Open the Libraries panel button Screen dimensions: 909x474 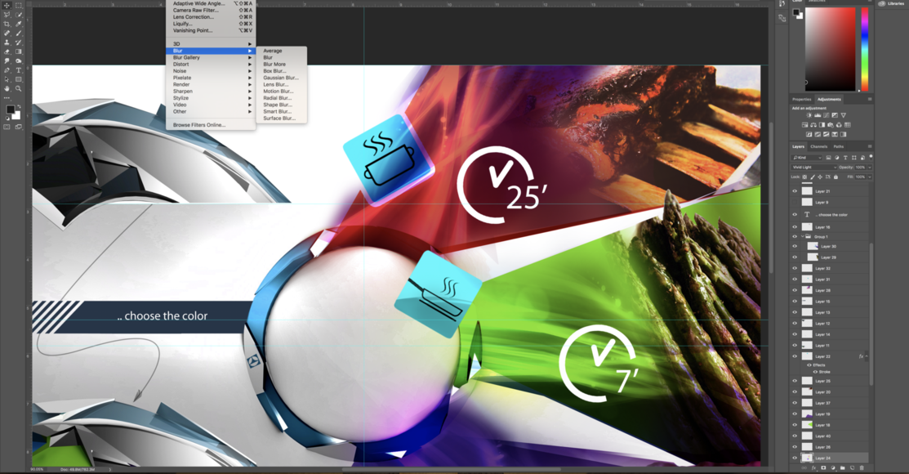tap(892, 3)
